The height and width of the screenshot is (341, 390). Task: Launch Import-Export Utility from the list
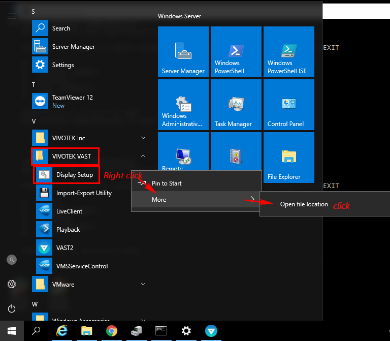coord(83,193)
